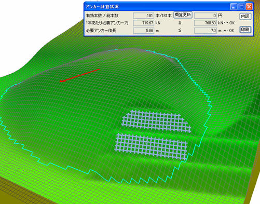260x204 pixels.
Task: Select the lower anchor grid frame
Action: 152,146
